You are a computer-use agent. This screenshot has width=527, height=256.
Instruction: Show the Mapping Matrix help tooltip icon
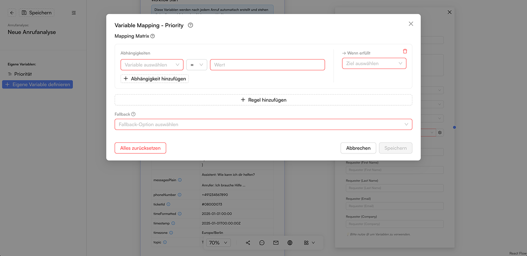[153, 36]
